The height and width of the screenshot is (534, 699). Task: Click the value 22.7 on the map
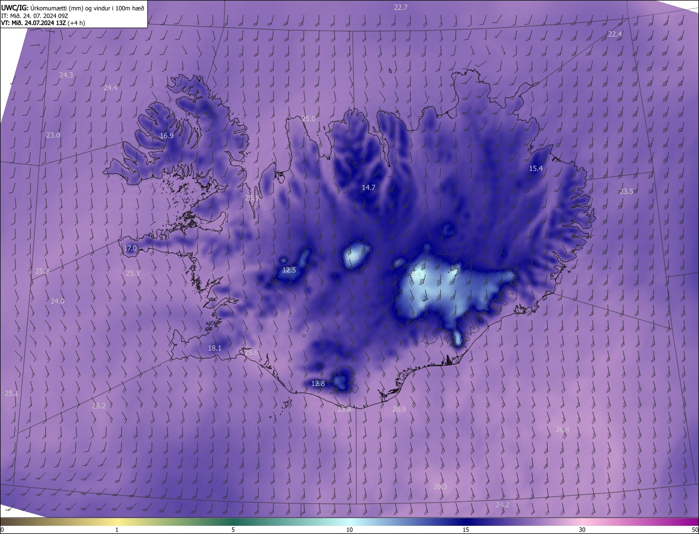tap(401, 7)
